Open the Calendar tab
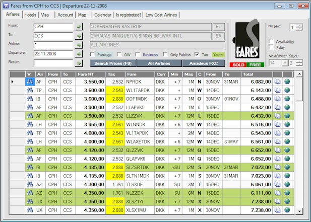This screenshot has width=311, height=222. coord(103,15)
